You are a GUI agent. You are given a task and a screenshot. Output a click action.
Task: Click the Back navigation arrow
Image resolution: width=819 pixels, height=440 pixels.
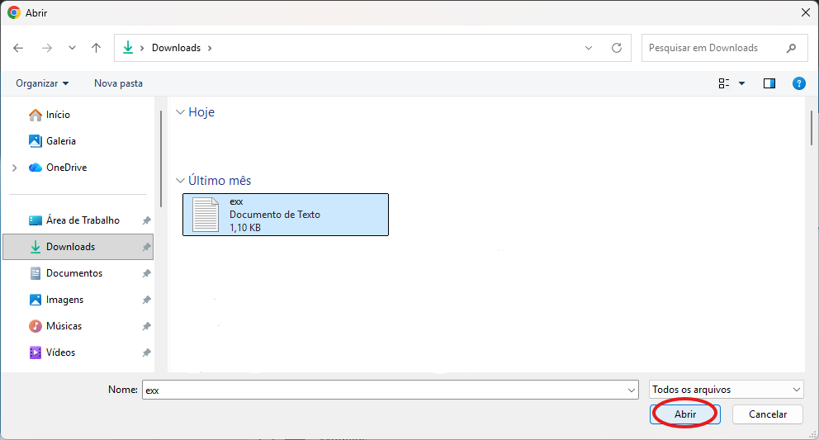tap(19, 48)
